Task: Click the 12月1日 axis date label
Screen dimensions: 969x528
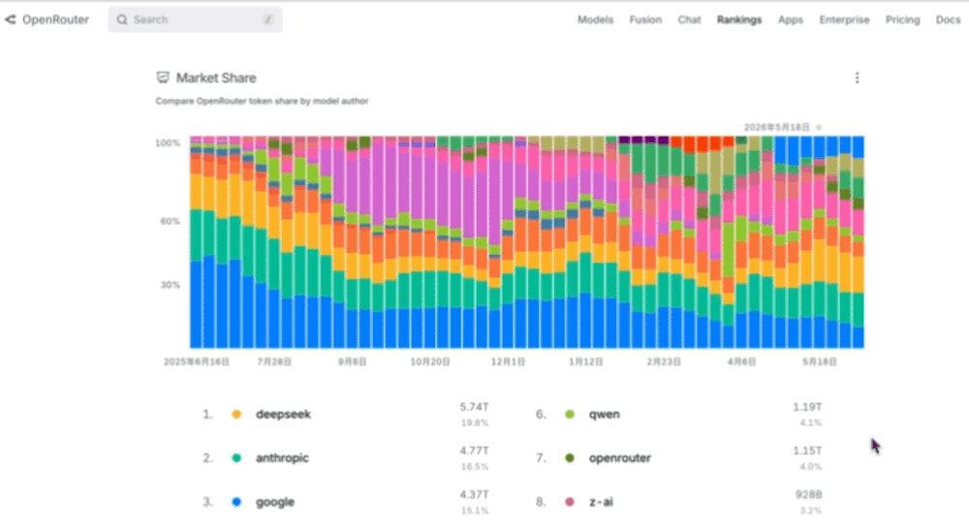Action: (508, 362)
